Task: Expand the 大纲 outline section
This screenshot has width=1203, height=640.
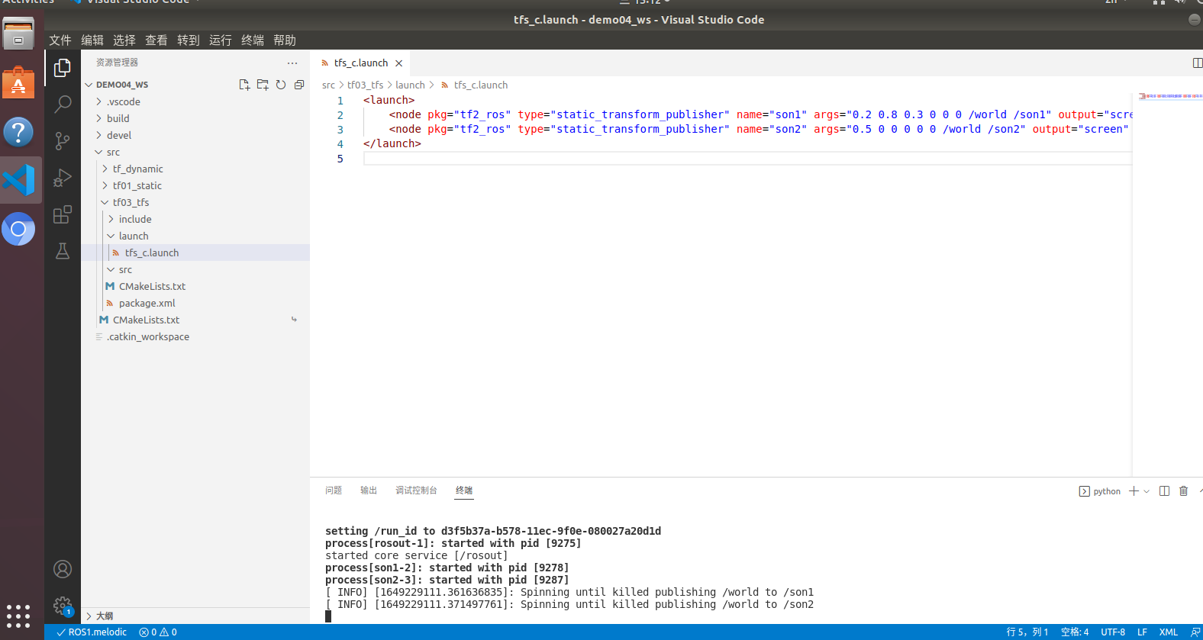Action: tap(195, 616)
